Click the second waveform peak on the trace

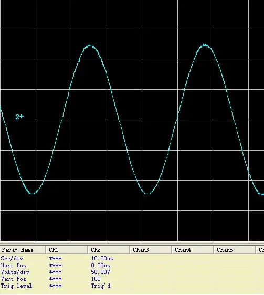click(205, 45)
